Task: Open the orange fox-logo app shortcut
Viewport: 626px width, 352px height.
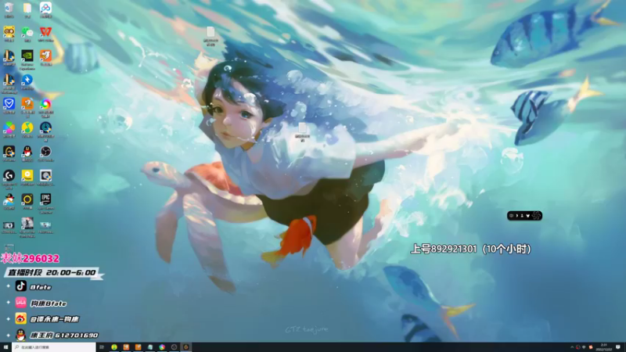Action: pos(45,56)
